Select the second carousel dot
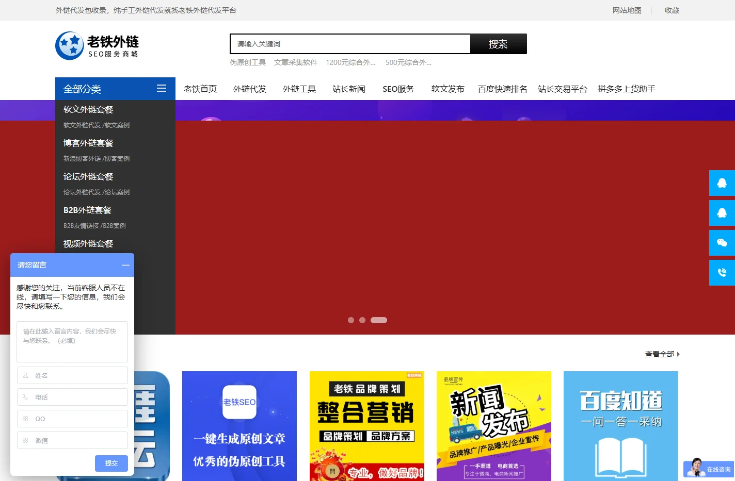 (x=362, y=320)
